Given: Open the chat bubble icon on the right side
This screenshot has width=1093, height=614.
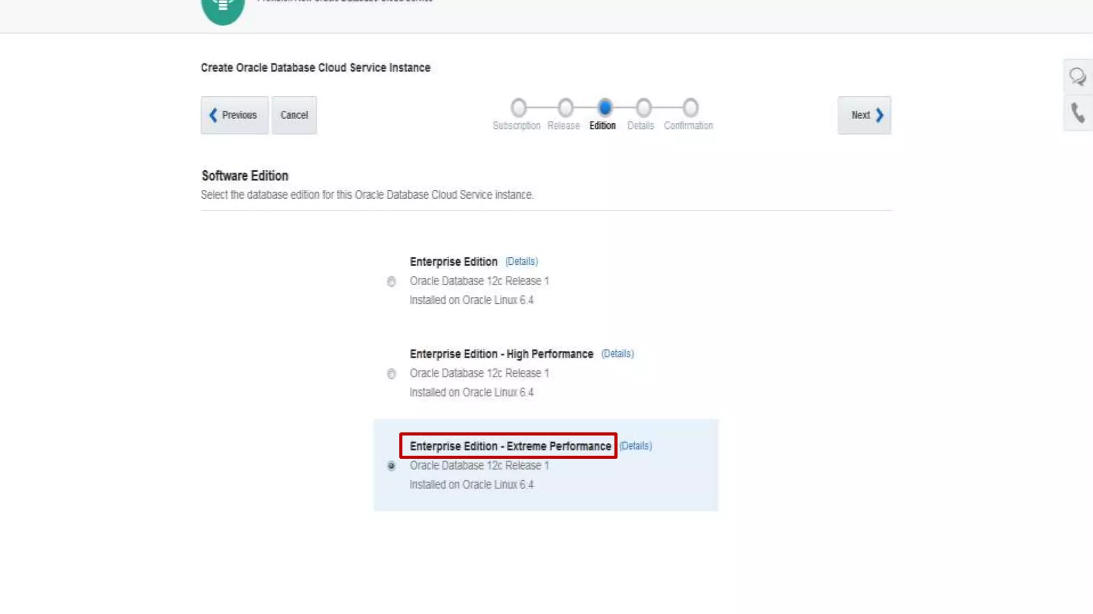Looking at the screenshot, I should click(x=1077, y=77).
